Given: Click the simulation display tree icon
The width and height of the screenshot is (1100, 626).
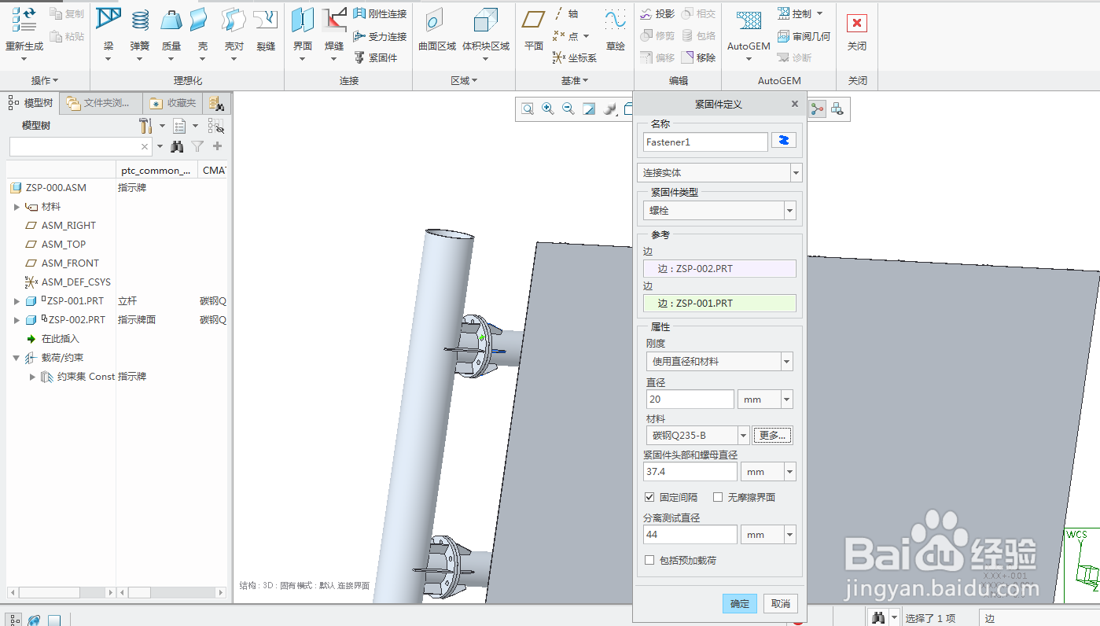Looking at the screenshot, I should [x=818, y=109].
